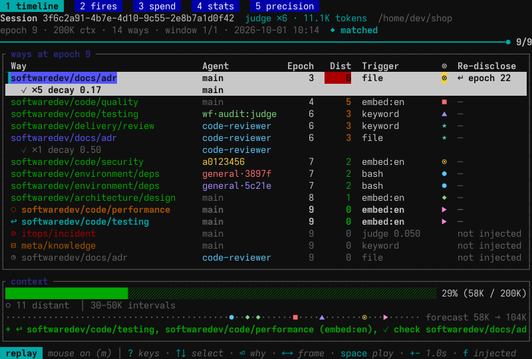Click judge 0.050 trigger for itops/incident

point(391,233)
